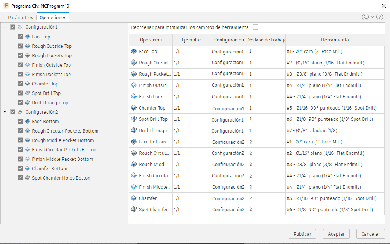390x244 pixels.
Task: Click the Aceptar button
Action: 336,234
